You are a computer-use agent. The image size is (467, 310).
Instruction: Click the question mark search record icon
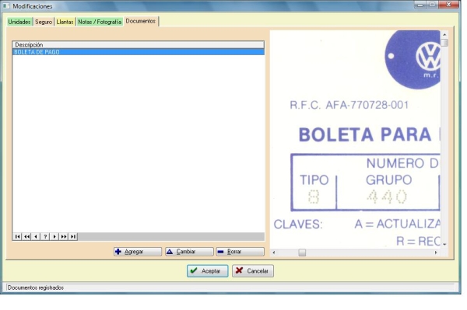(x=45, y=237)
